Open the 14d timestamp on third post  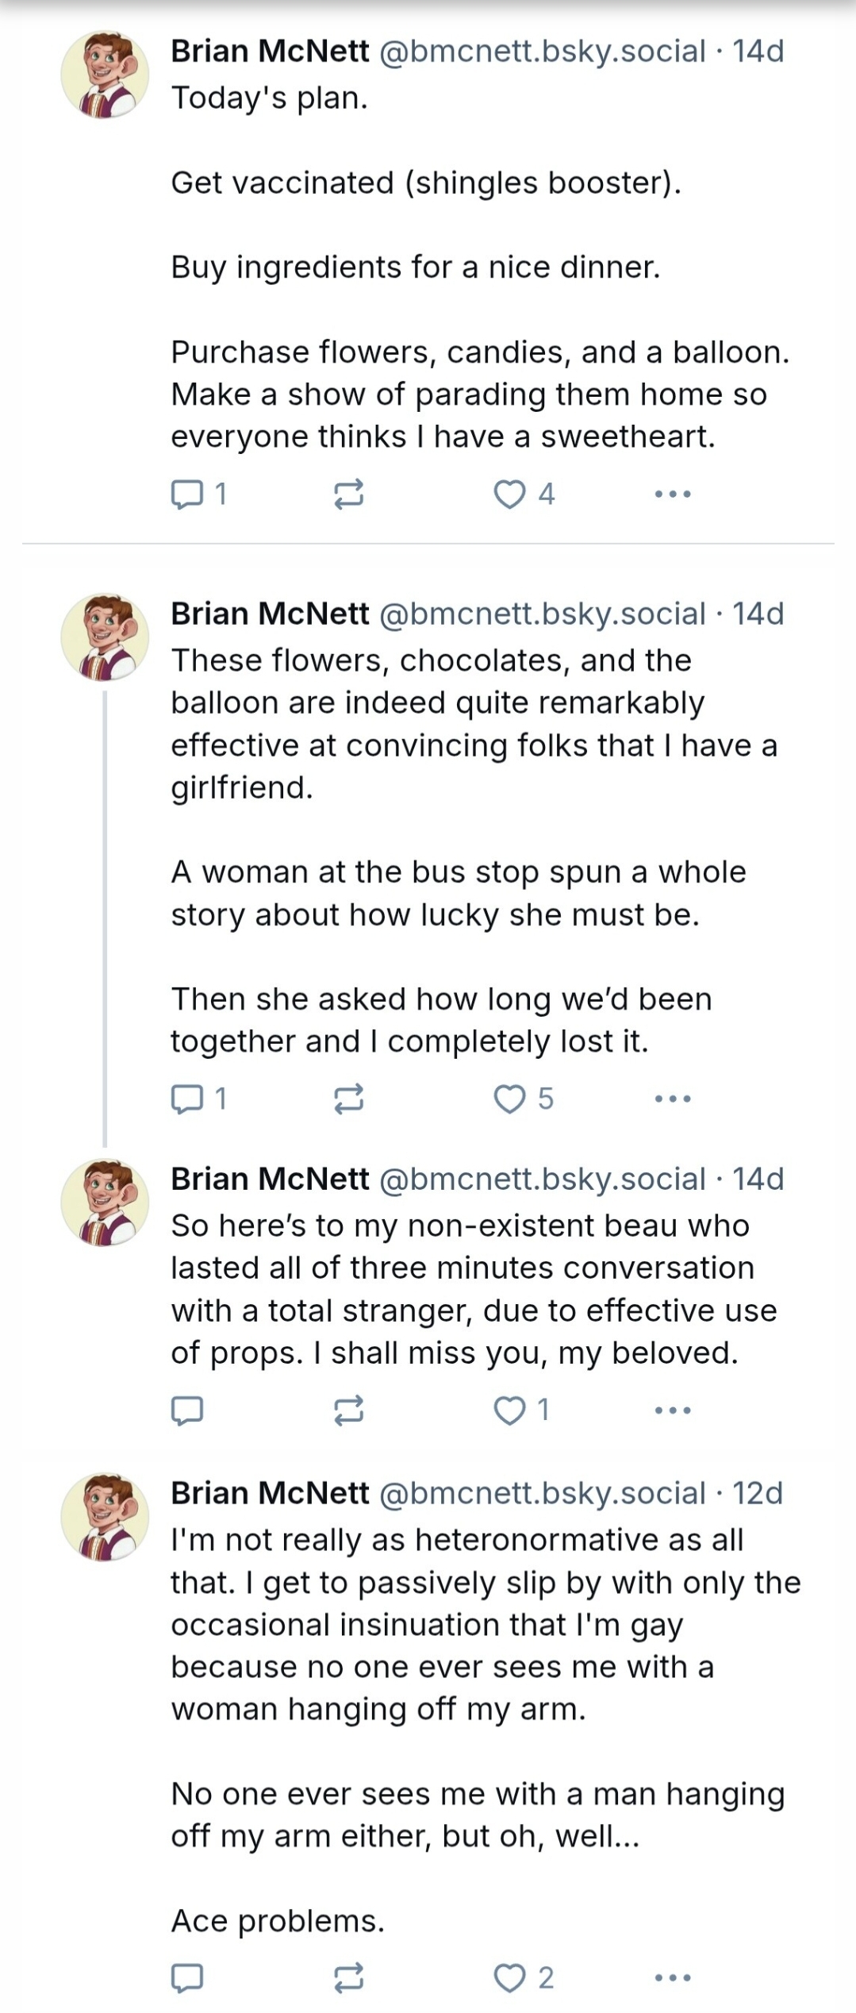pos(758,1179)
